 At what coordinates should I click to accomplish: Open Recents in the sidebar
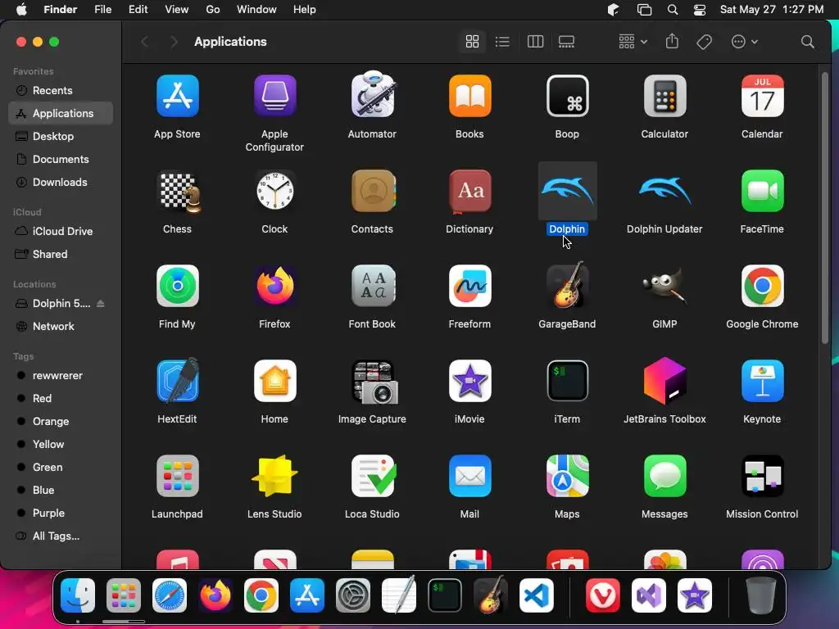[61, 90]
